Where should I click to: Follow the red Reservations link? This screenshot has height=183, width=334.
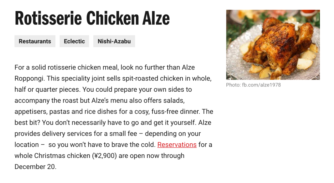(x=177, y=145)
